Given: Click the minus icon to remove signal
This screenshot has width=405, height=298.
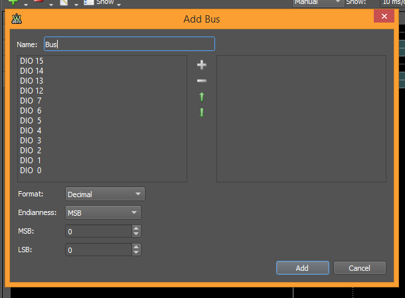Looking at the screenshot, I should point(202,81).
